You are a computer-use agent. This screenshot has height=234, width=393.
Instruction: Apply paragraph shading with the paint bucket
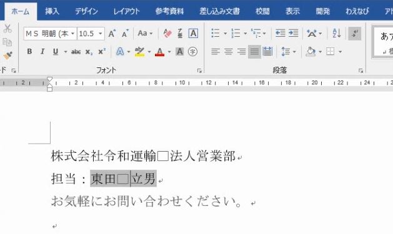point(311,52)
